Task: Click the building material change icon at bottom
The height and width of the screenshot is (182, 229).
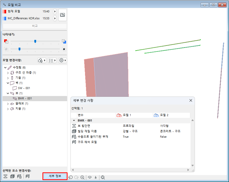Action: click(x=12, y=176)
